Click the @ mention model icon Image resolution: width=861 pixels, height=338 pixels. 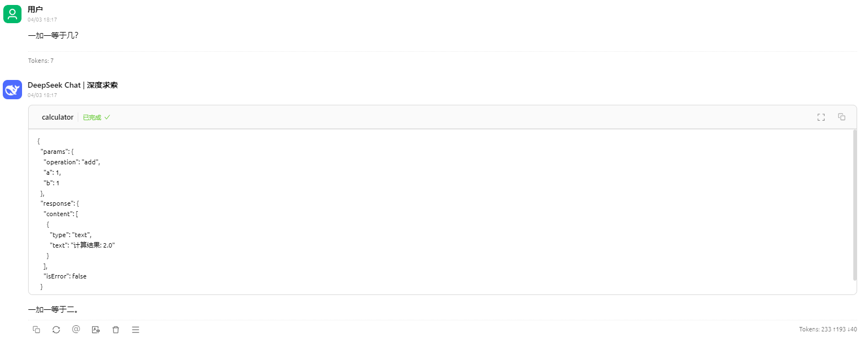tap(76, 330)
